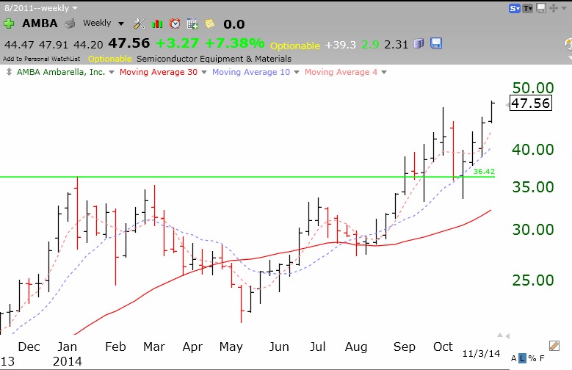This screenshot has width=572, height=370.
Task: Click the green plus add-symbol icon
Action: 9,23
